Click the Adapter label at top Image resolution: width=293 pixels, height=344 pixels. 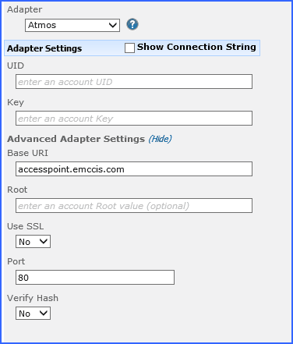tap(24, 9)
